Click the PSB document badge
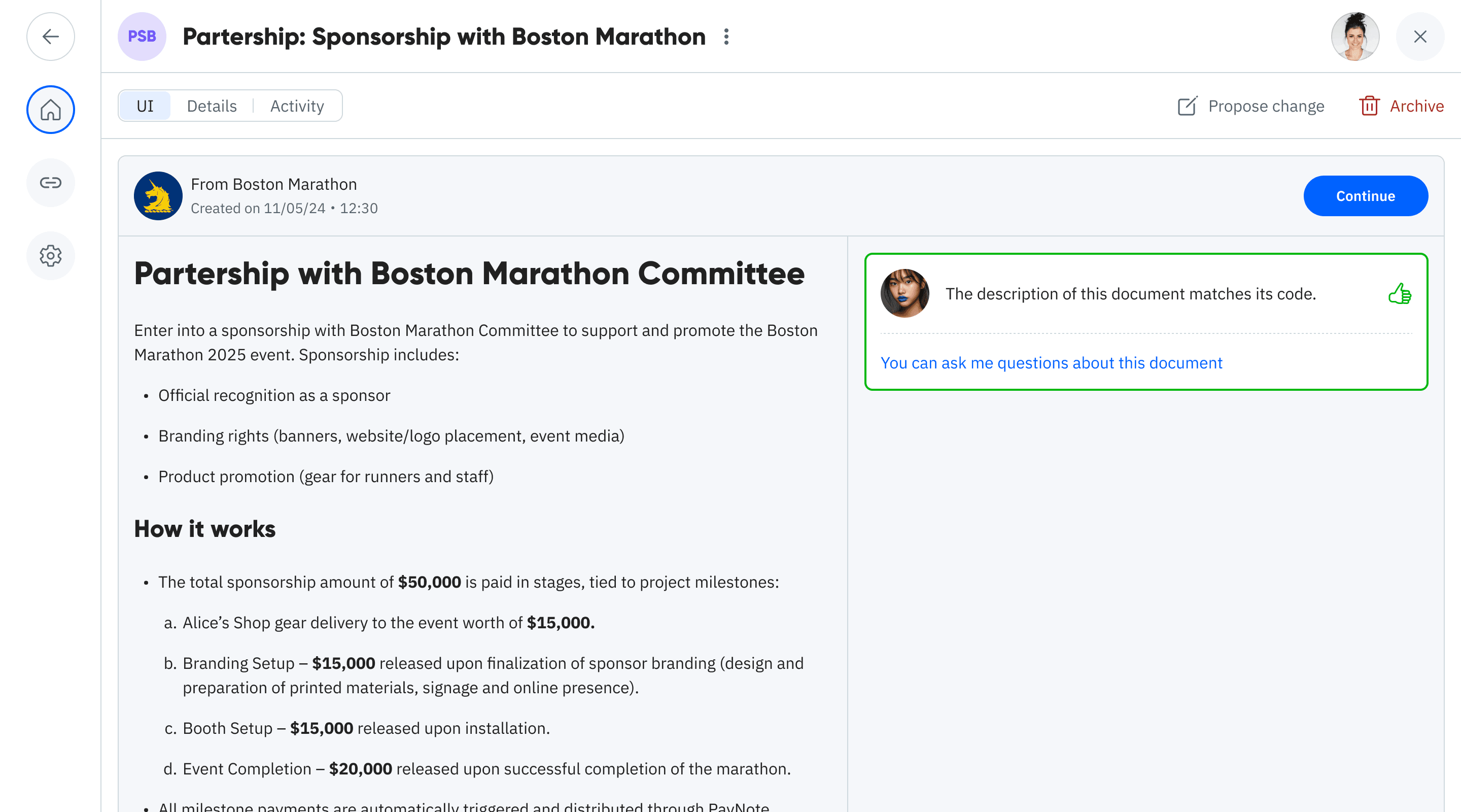The image size is (1461, 812). (142, 37)
